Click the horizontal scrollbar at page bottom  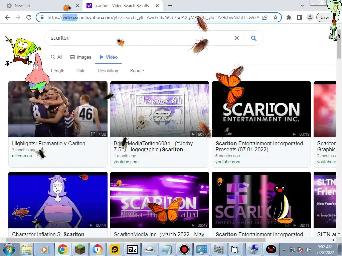tap(135, 240)
